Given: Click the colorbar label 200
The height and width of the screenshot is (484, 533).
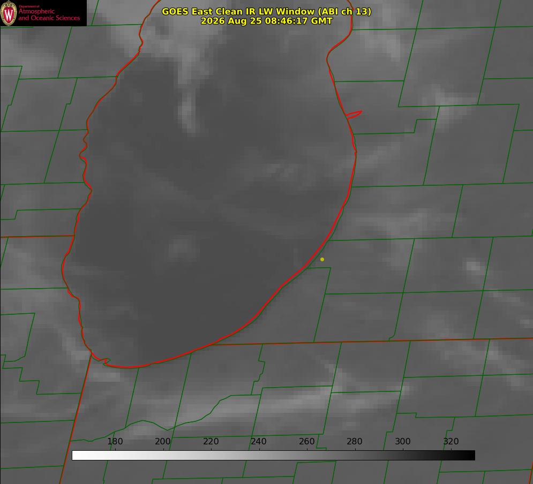Looking at the screenshot, I should (163, 441).
